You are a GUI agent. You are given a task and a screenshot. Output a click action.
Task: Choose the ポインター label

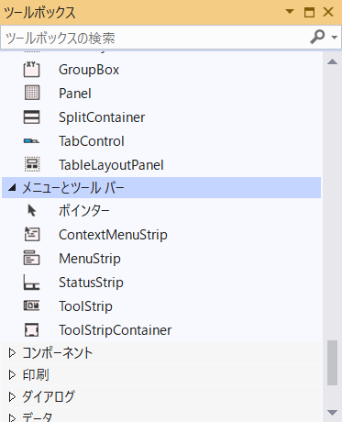(x=84, y=211)
